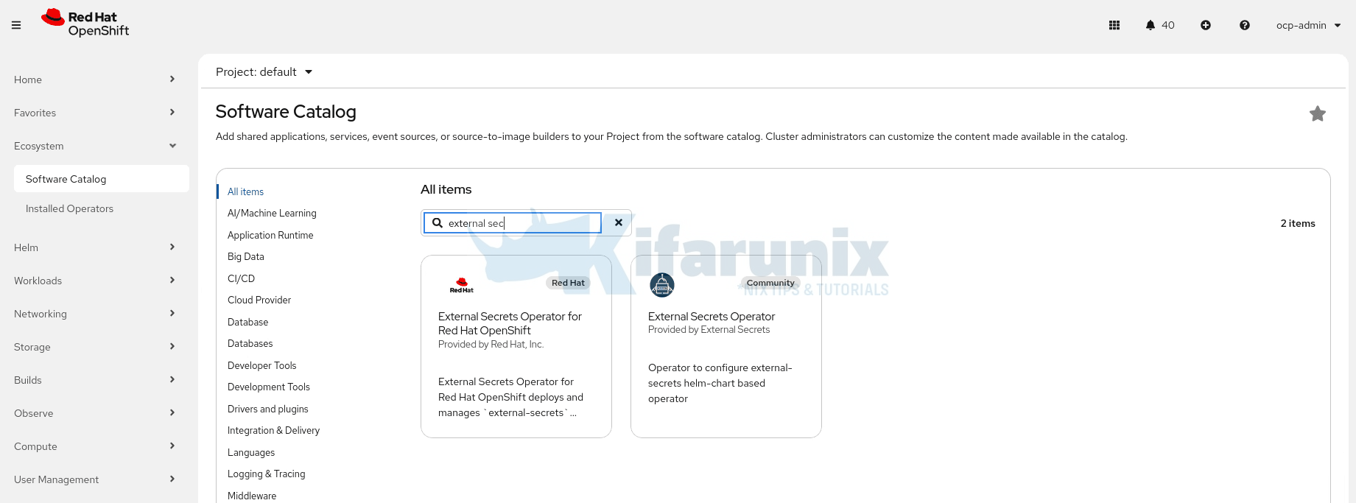This screenshot has width=1356, height=503.
Task: Filter by Database category
Action: pos(247,322)
